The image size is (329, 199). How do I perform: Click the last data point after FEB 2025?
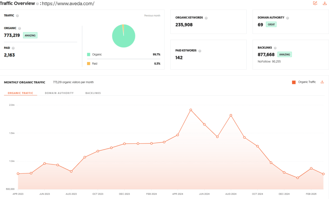coord(323,174)
